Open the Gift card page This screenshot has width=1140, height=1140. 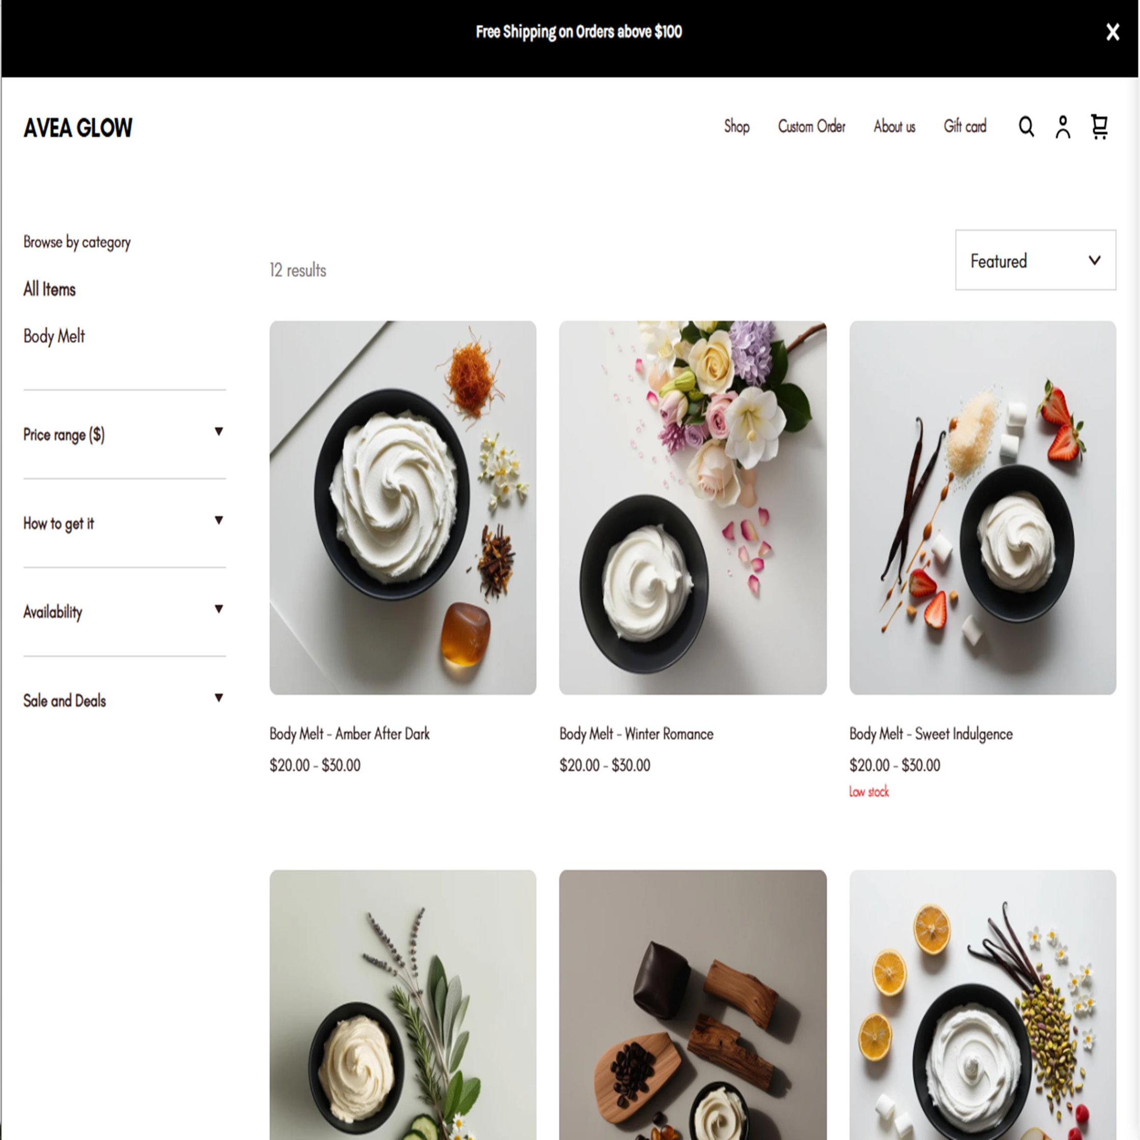point(965,126)
